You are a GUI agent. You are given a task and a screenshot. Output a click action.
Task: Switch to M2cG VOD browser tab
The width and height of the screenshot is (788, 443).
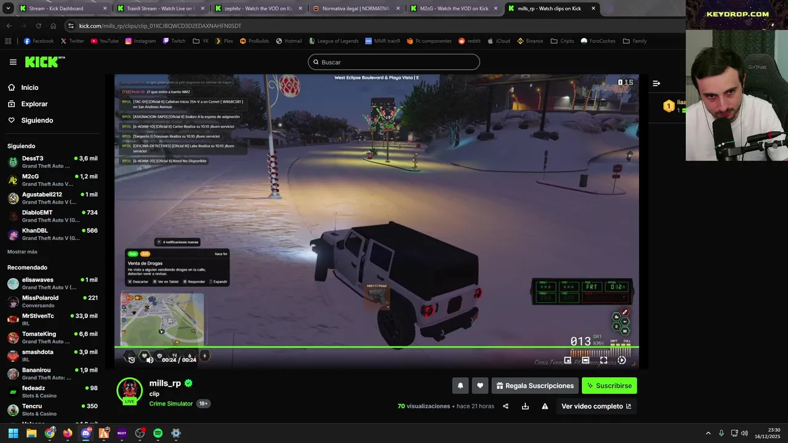pyautogui.click(x=453, y=9)
